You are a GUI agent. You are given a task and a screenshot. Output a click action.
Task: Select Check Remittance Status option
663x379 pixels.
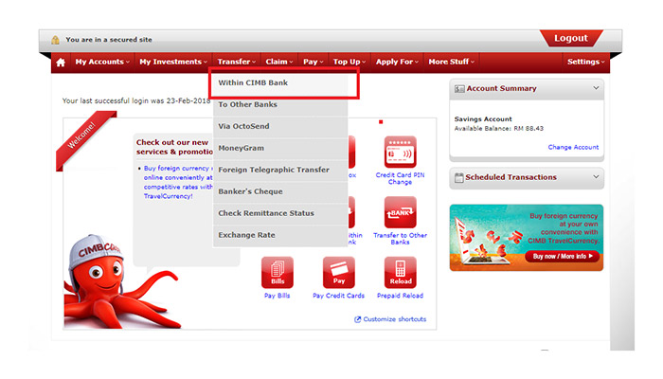(x=266, y=213)
